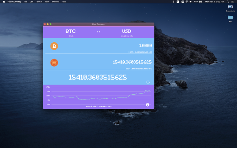Maximize the Pixel Currency window with green button
This screenshot has width=237, height=148.
click(x=51, y=24)
